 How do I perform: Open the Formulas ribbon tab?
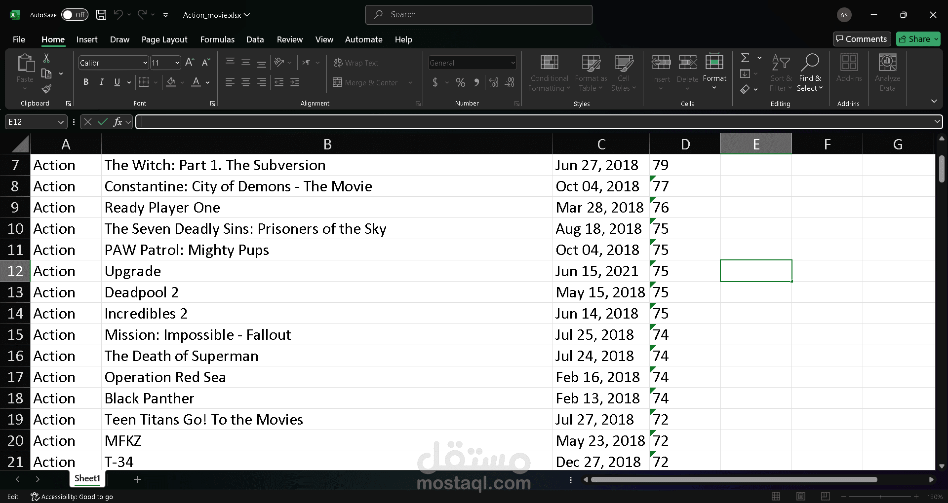217,39
